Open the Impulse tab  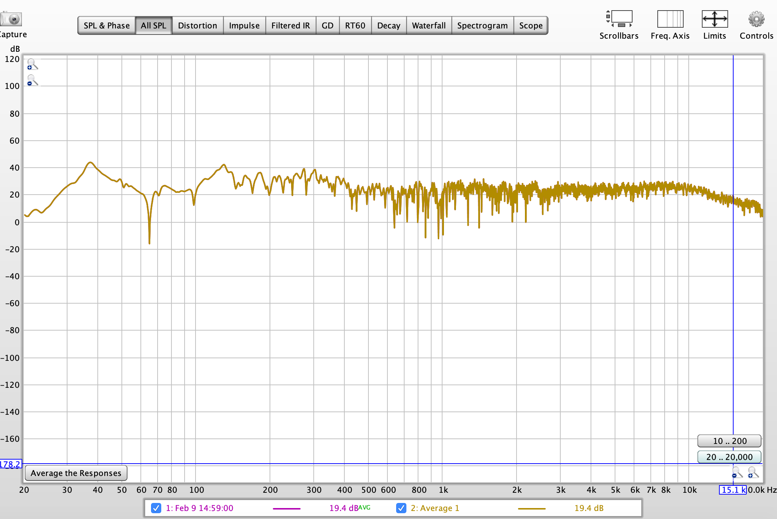(244, 26)
